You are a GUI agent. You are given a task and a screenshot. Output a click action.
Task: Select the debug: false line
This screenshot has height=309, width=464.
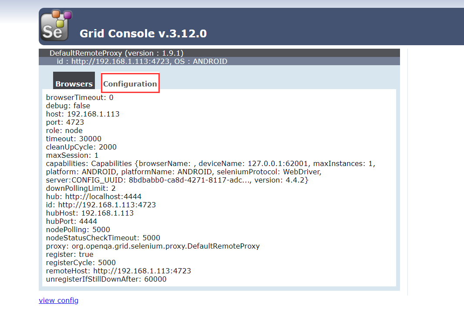(x=68, y=106)
